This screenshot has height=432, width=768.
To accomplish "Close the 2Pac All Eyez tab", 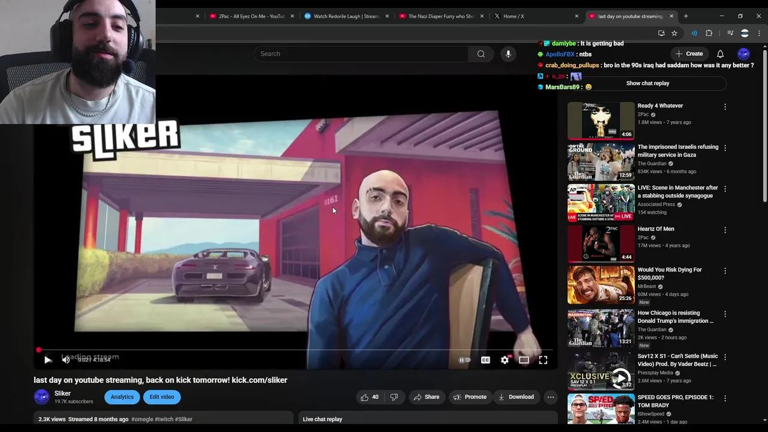I will (292, 16).
